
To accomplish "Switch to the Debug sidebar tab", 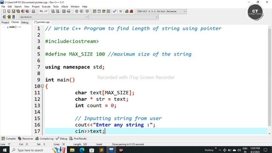I will coord(25,23).
